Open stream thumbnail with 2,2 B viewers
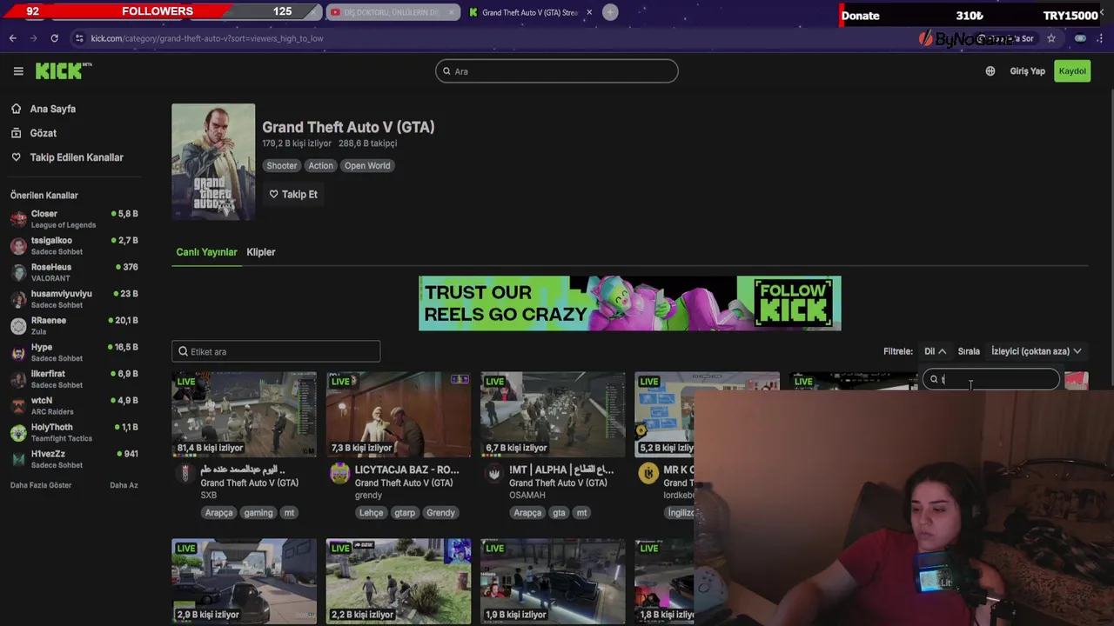 tap(399, 581)
